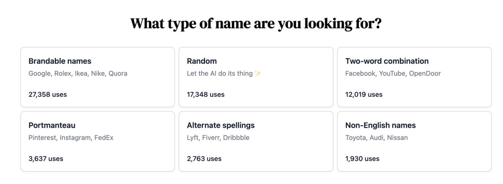Click the 2,763 uses count
503x184 pixels.
[204, 158]
